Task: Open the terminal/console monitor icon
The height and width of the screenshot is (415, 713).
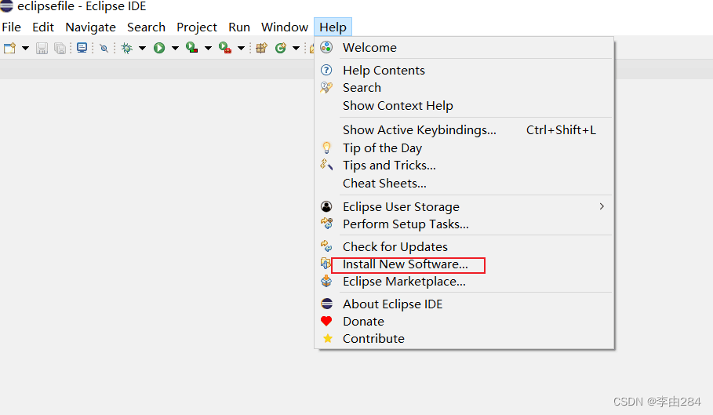Action: point(82,48)
